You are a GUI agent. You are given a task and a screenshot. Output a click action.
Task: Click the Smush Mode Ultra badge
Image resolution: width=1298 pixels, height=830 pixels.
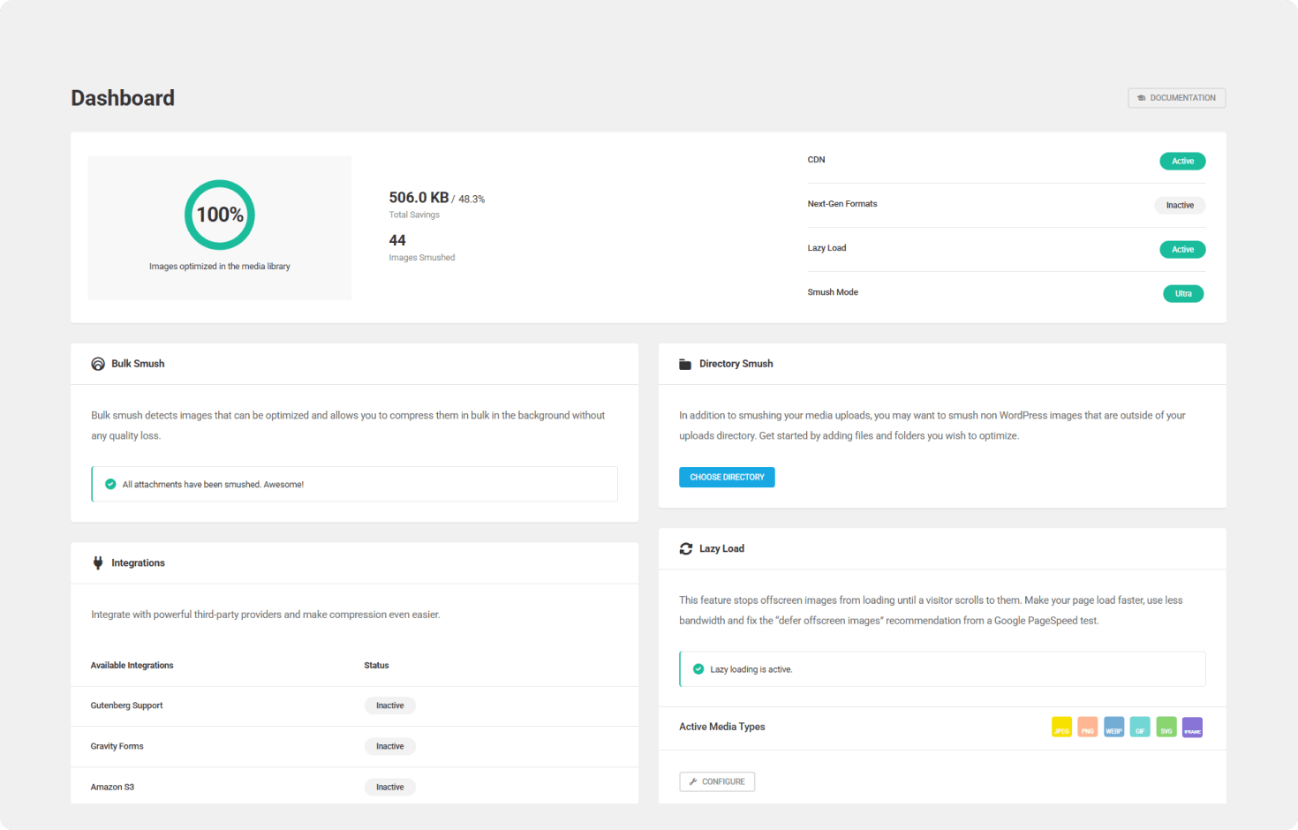pos(1183,294)
